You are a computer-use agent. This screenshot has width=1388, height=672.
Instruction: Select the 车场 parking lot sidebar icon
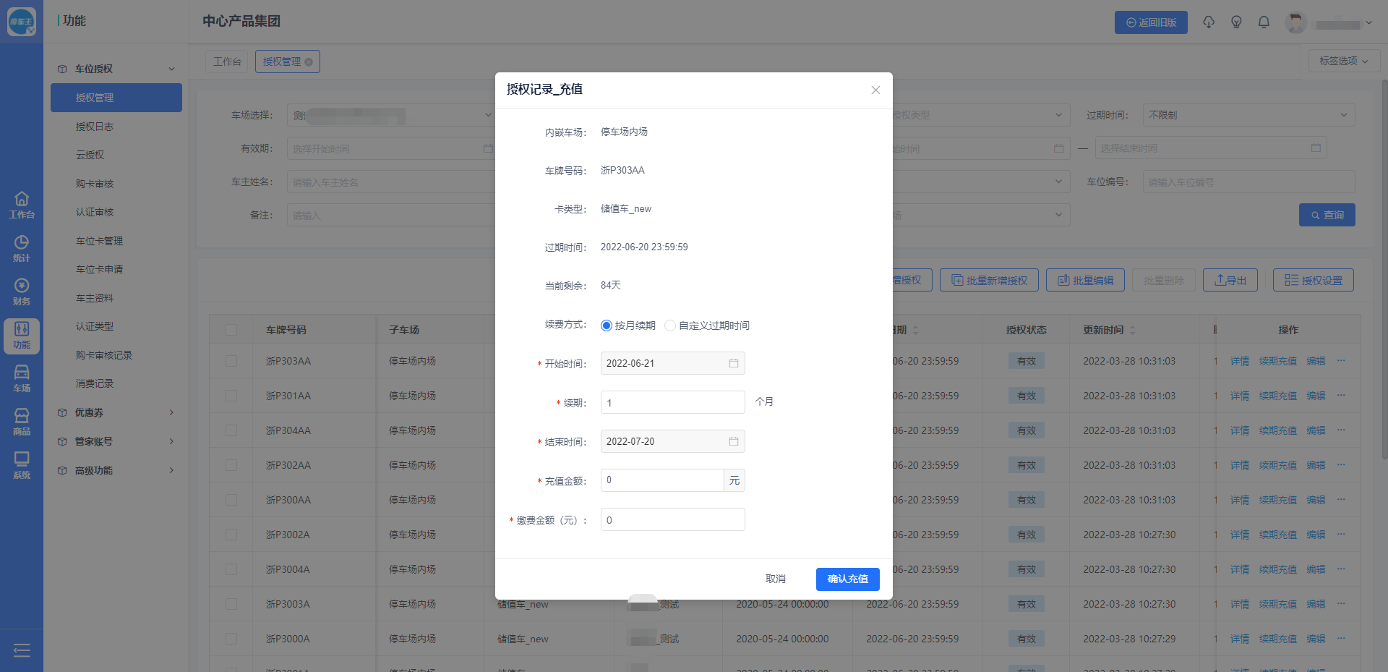click(x=22, y=378)
